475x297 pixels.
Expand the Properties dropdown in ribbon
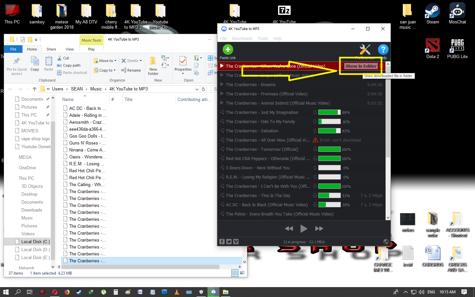point(183,73)
